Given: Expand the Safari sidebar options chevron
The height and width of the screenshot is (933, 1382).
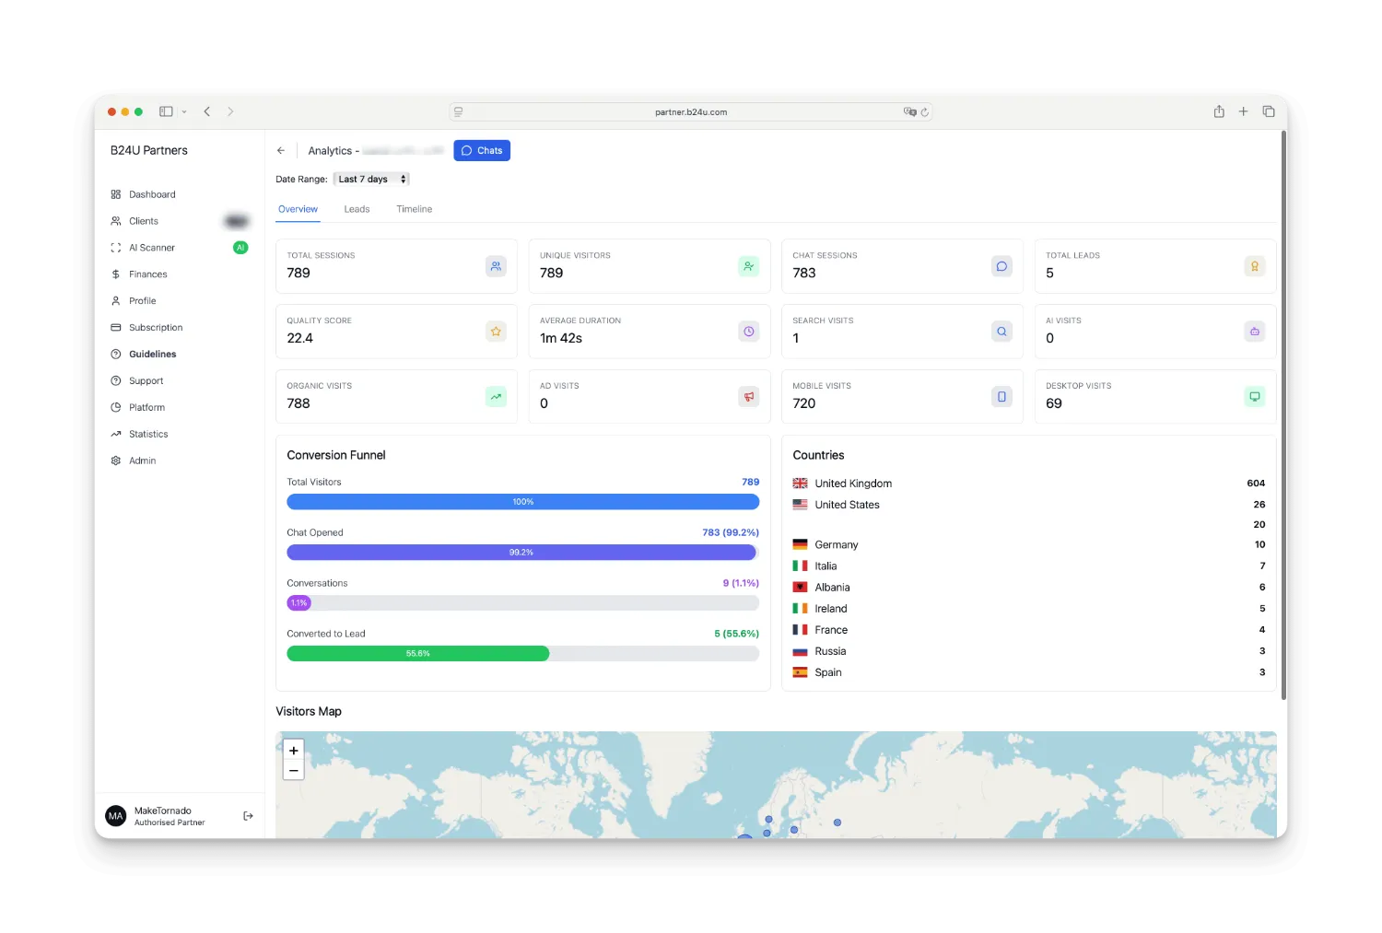Looking at the screenshot, I should [184, 112].
